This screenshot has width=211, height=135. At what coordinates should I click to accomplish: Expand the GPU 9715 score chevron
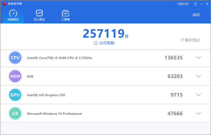pyautogui.click(x=198, y=95)
